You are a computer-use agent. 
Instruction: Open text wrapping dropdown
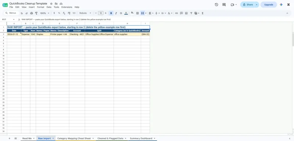click(x=164, y=13)
